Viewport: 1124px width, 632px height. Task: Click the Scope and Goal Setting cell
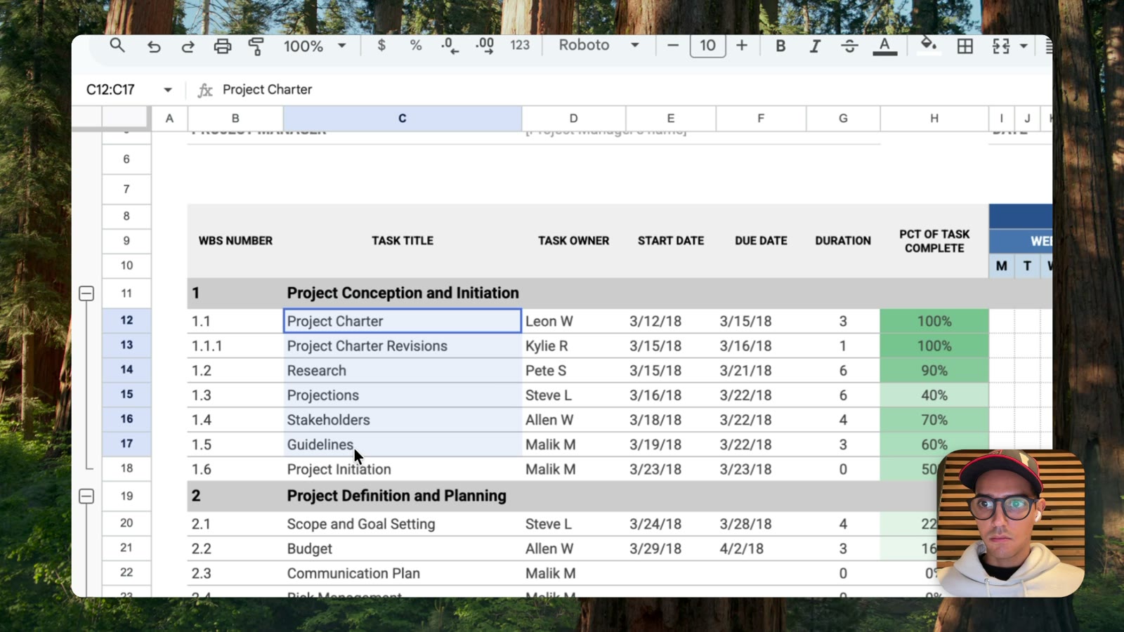(403, 524)
